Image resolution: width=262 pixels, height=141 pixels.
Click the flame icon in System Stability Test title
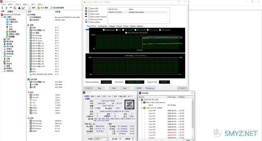[84, 2]
